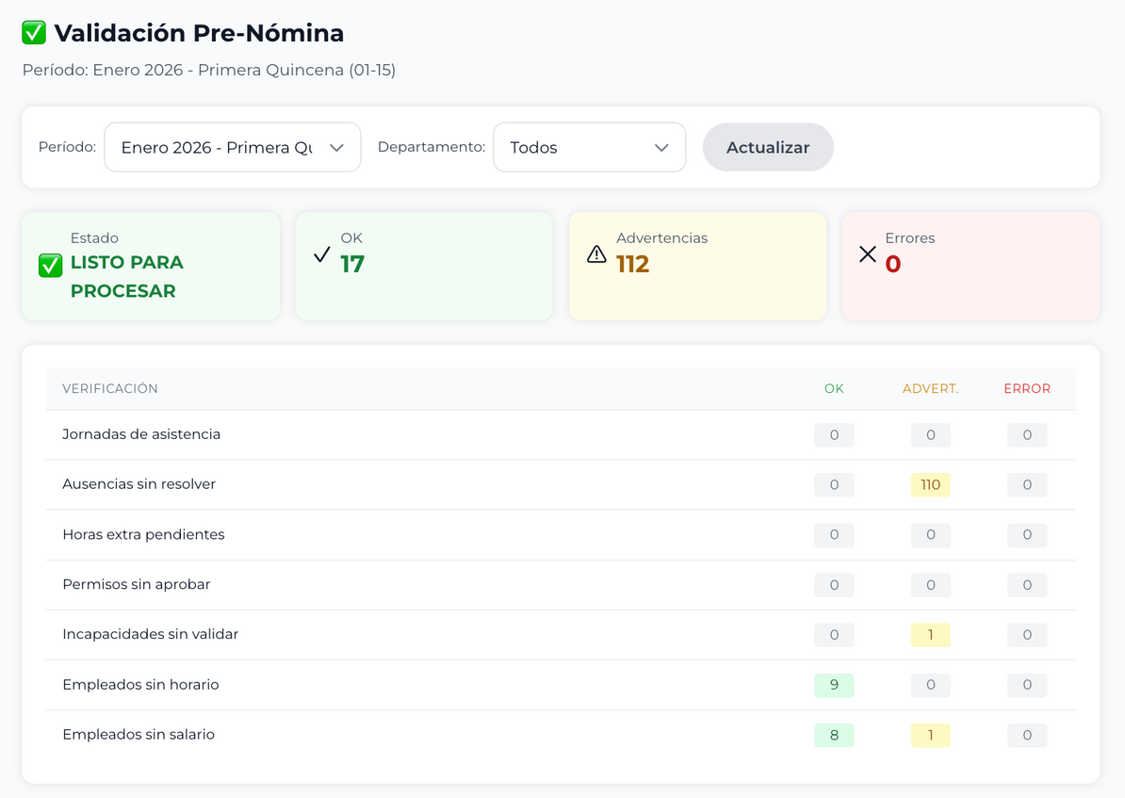Click the warning triangle icon in Advertencias card
This screenshot has height=798, width=1125.
pyautogui.click(x=596, y=254)
